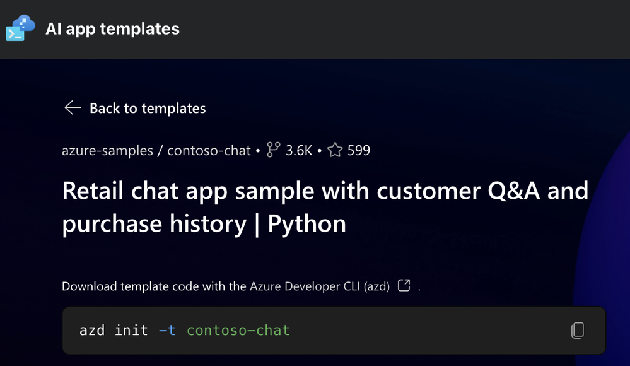This screenshot has width=630, height=366.
Task: Open the Azure Developer CLI (azd) link
Action: coord(321,286)
